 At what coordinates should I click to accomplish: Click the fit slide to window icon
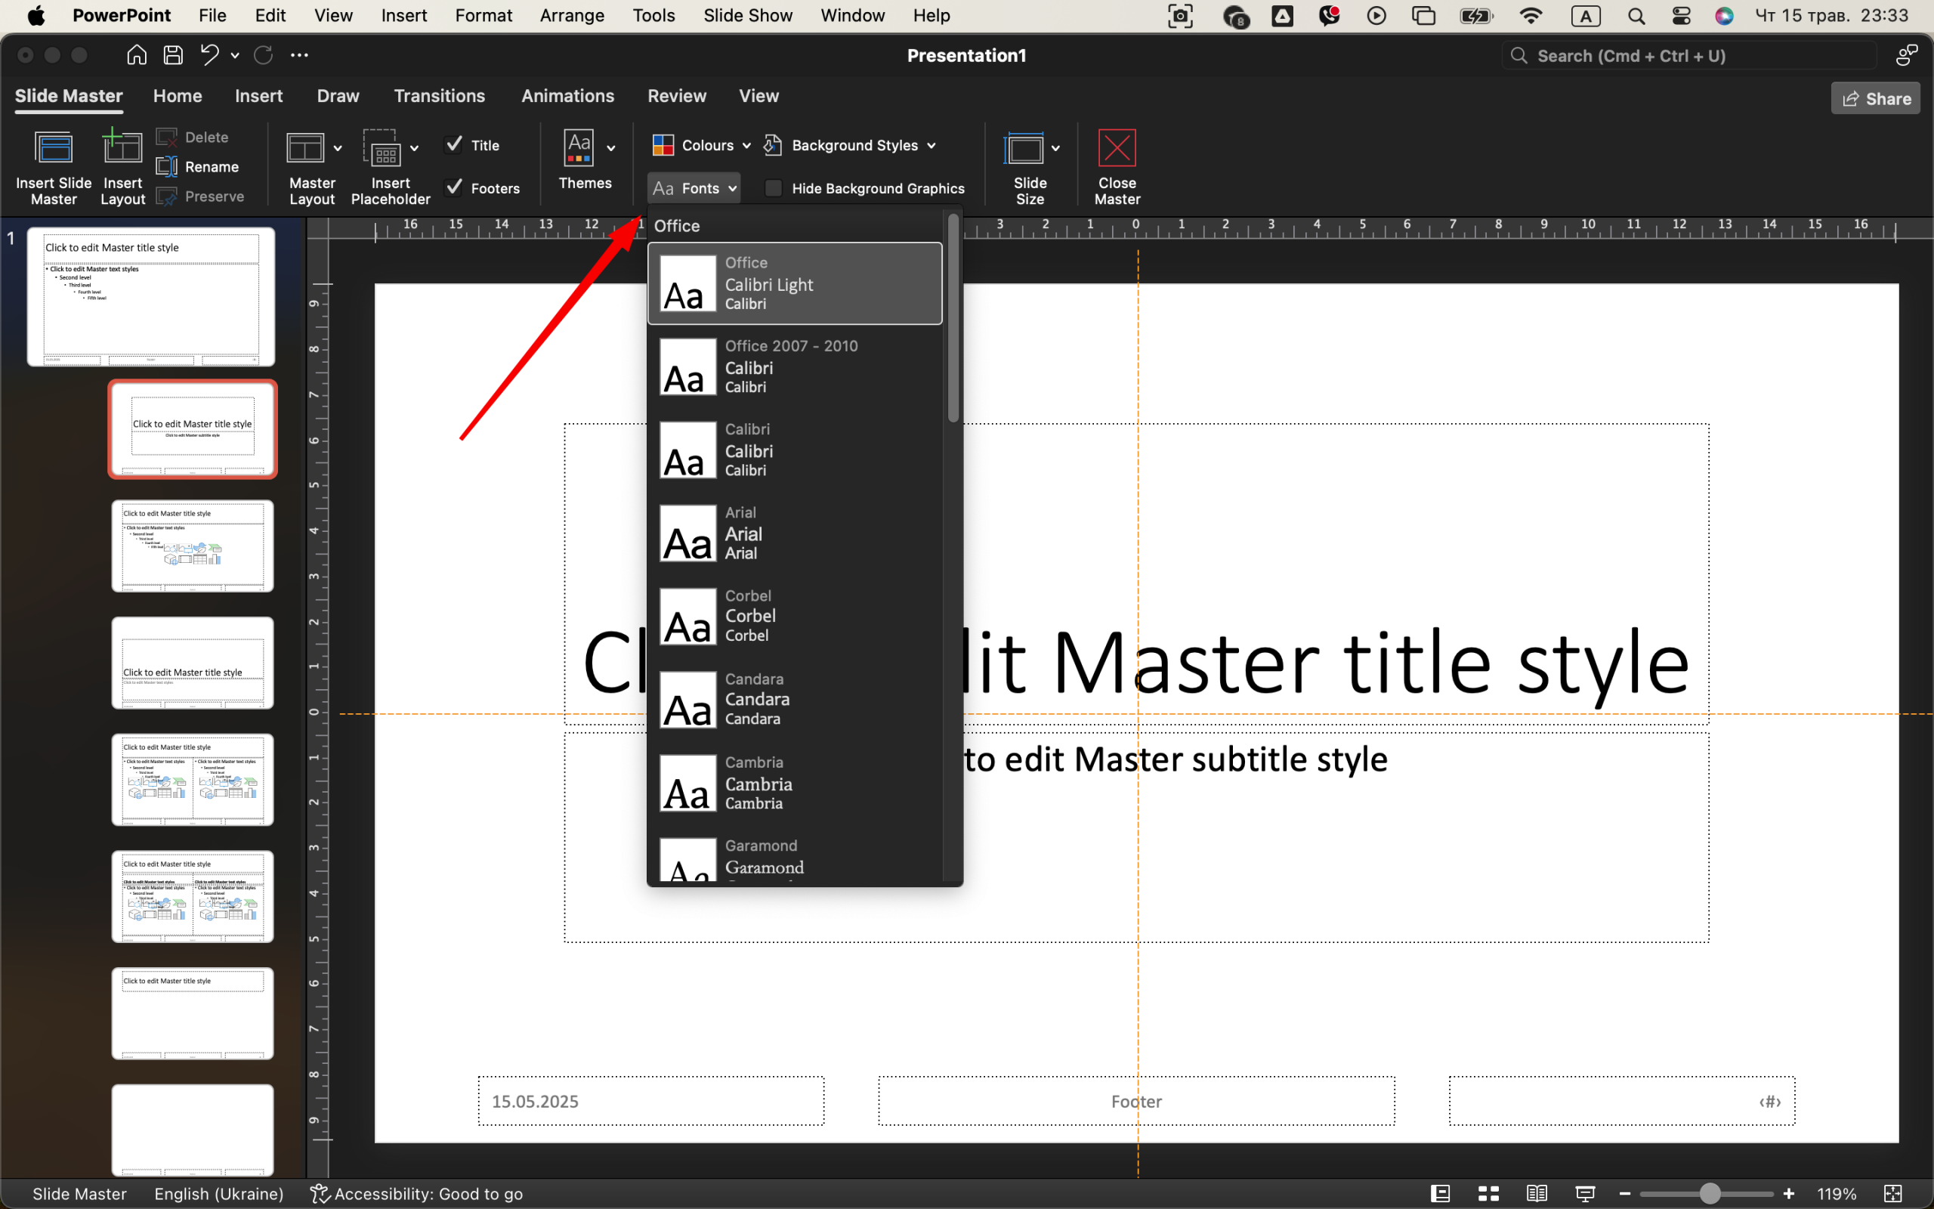1892,1193
